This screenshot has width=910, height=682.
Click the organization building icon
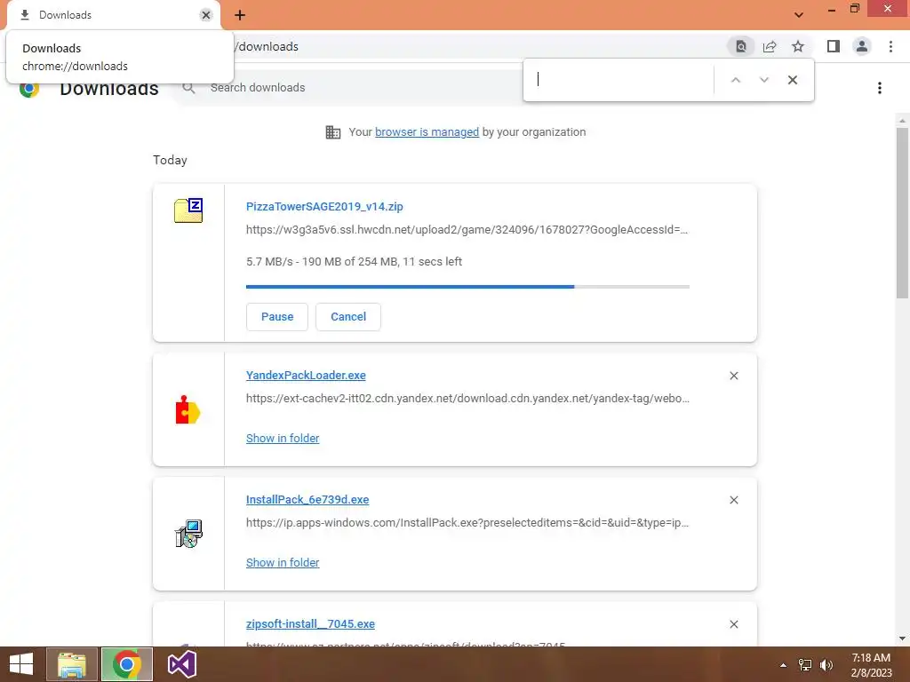(333, 132)
